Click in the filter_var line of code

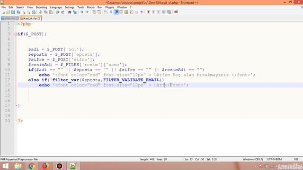point(96,80)
